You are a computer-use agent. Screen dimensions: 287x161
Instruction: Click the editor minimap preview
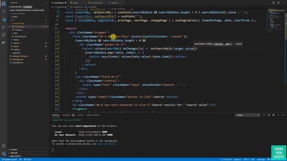point(276,21)
